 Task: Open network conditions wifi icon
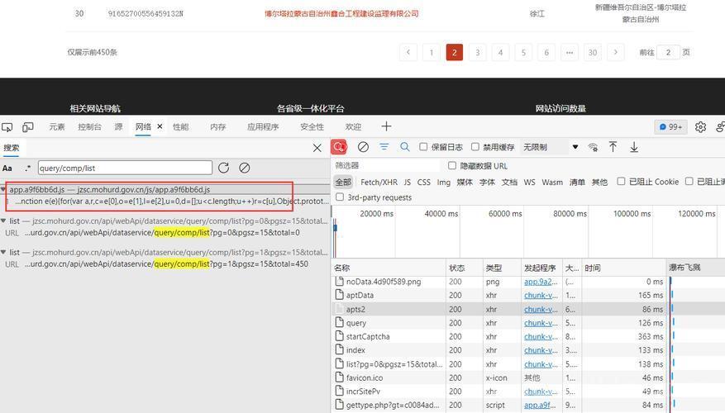pyautogui.click(x=593, y=147)
